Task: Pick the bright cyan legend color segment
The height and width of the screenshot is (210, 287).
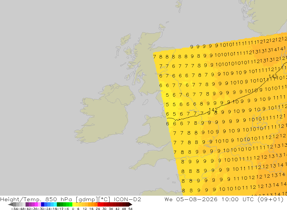Action: 55,205
